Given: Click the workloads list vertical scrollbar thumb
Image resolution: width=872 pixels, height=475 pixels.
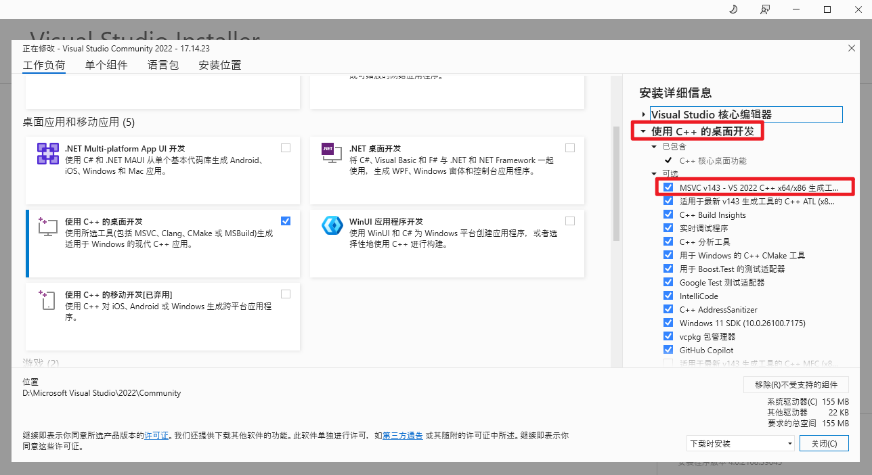Looking at the screenshot, I should 616,183.
